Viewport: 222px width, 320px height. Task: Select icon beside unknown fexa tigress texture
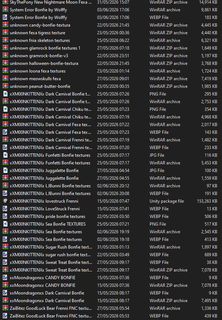pos(5,33)
